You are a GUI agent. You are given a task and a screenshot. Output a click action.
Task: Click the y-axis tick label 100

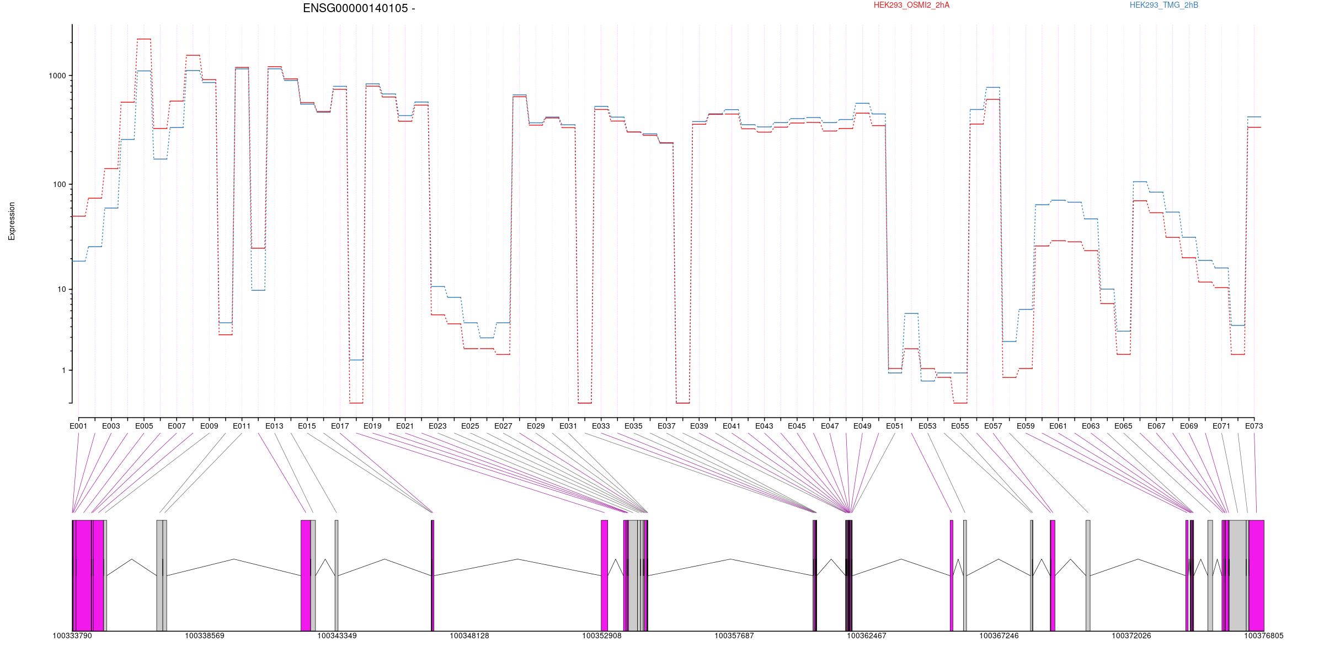[x=60, y=185]
